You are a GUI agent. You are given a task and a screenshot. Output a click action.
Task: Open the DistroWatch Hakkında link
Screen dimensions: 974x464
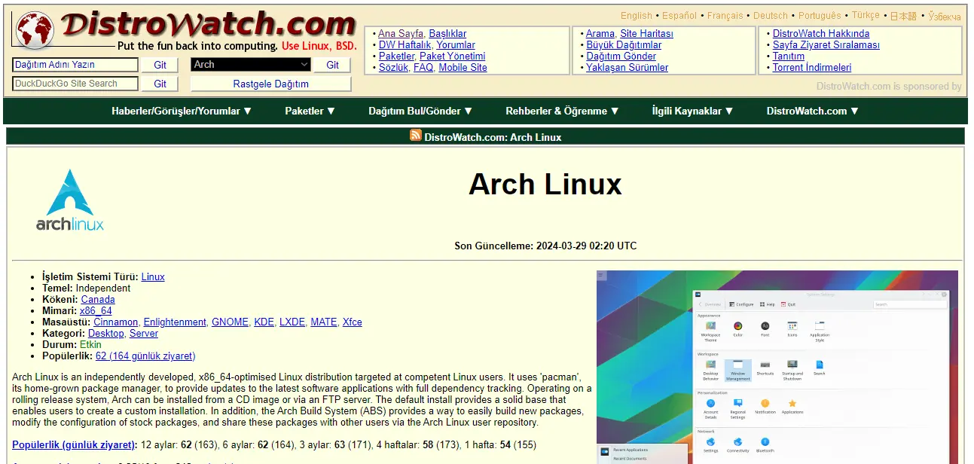click(x=821, y=34)
